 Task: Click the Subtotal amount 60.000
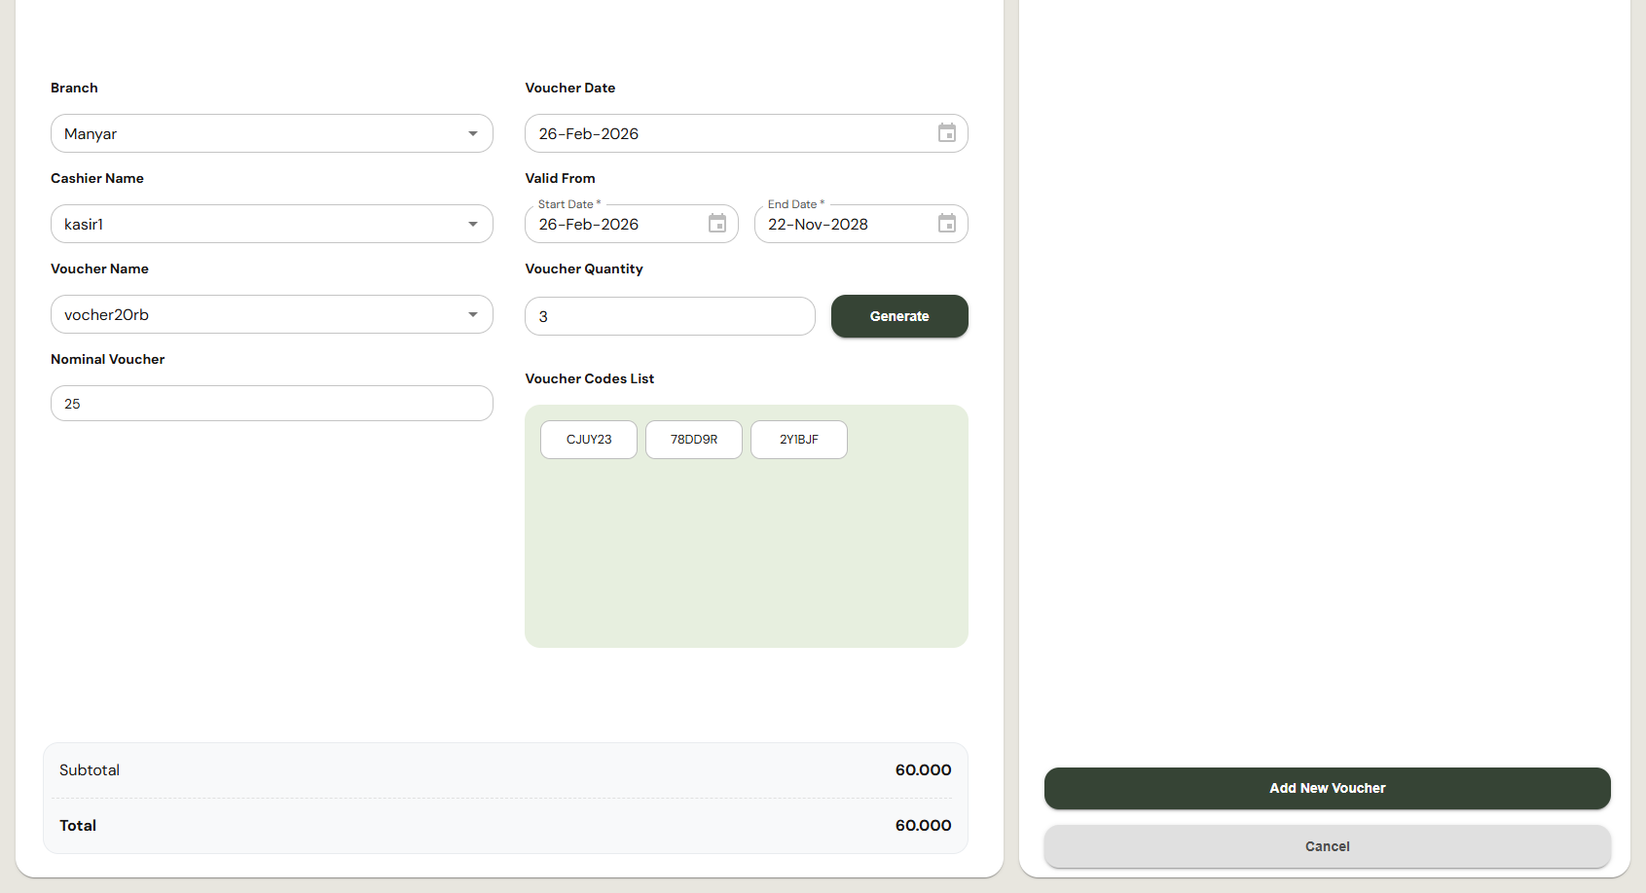click(x=923, y=770)
